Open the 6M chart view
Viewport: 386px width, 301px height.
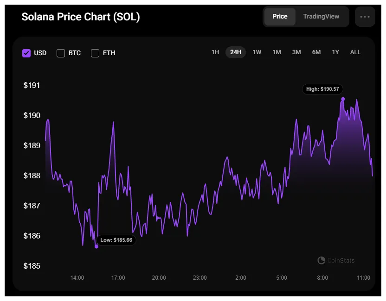316,52
